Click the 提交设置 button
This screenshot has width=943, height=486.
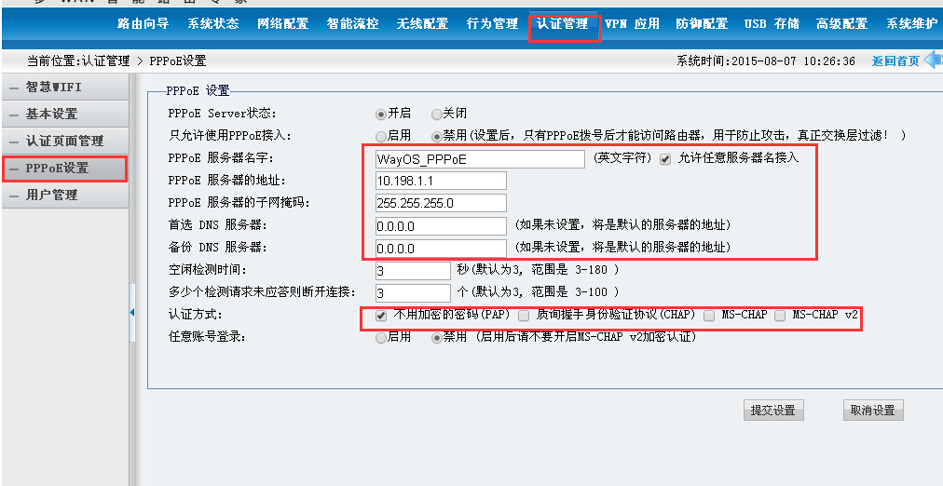pyautogui.click(x=772, y=411)
